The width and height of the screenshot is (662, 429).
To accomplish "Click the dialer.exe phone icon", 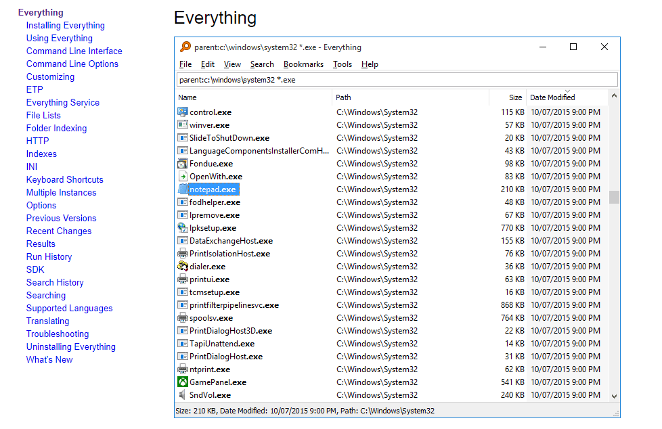I will coord(181,266).
